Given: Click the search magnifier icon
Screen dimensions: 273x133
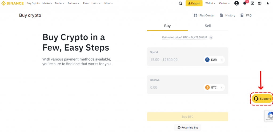Looking at the screenshot, I should pyautogui.click(x=180, y=3).
